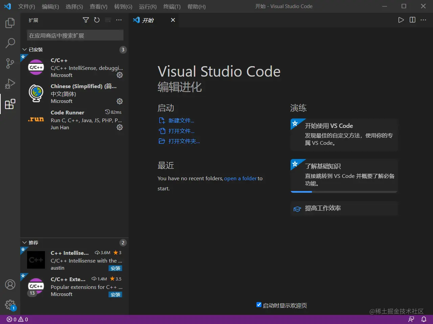Open extensions panel more actions ellipsis

pos(119,20)
